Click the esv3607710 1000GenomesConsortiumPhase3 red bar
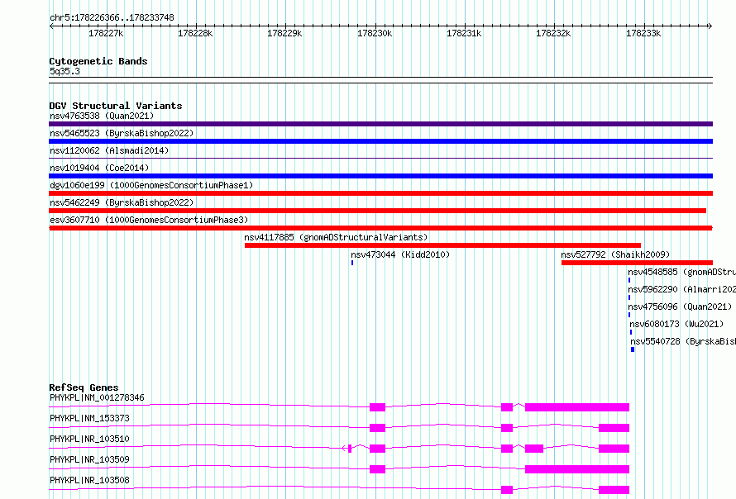 tap(380, 228)
